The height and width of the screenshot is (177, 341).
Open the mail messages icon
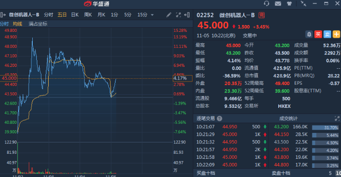coord(278,4)
